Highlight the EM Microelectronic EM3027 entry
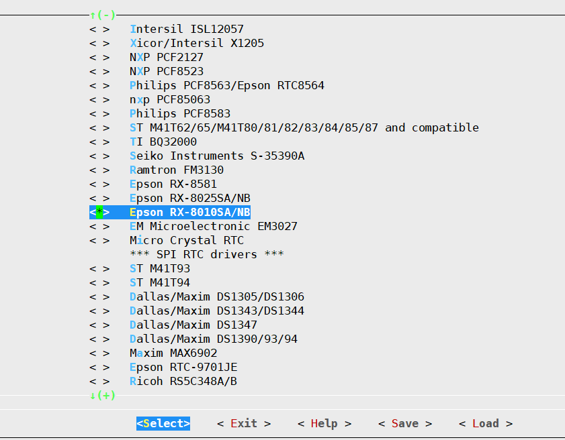The height and width of the screenshot is (440, 565). 214,226
